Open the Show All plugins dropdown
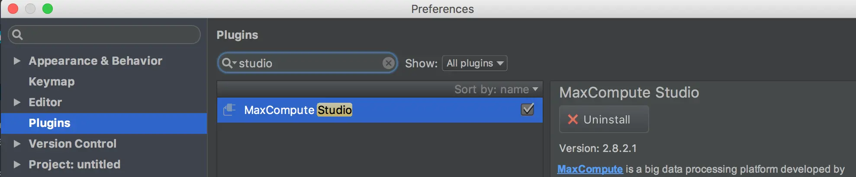856x177 pixels. tap(475, 63)
